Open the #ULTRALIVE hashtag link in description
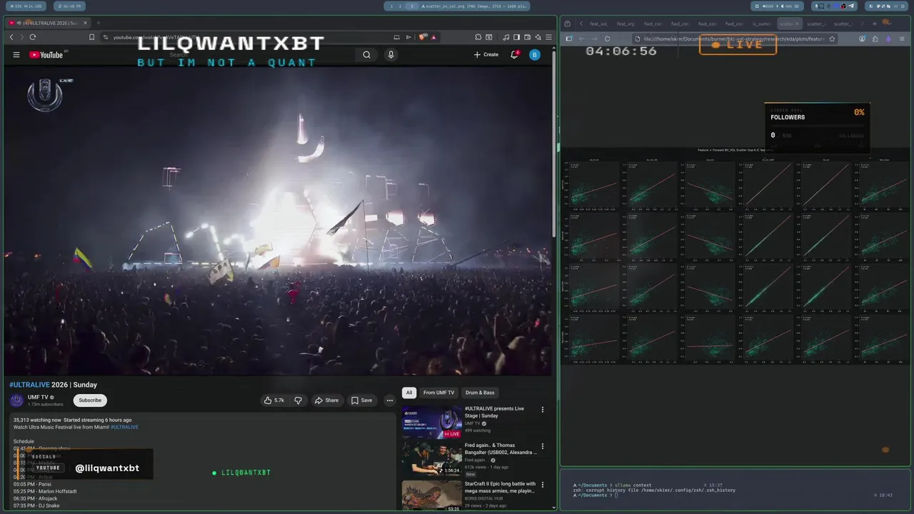 coord(124,427)
